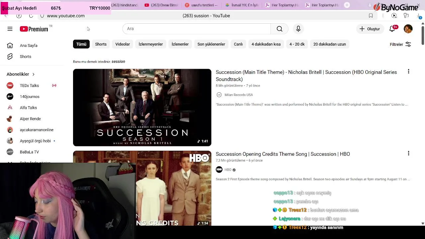Select the İzlenmeyenler filter chip
425x239 pixels.
coord(151,44)
